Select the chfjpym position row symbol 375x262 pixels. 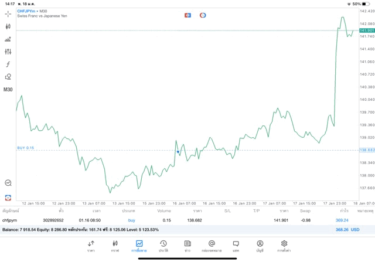point(9,220)
